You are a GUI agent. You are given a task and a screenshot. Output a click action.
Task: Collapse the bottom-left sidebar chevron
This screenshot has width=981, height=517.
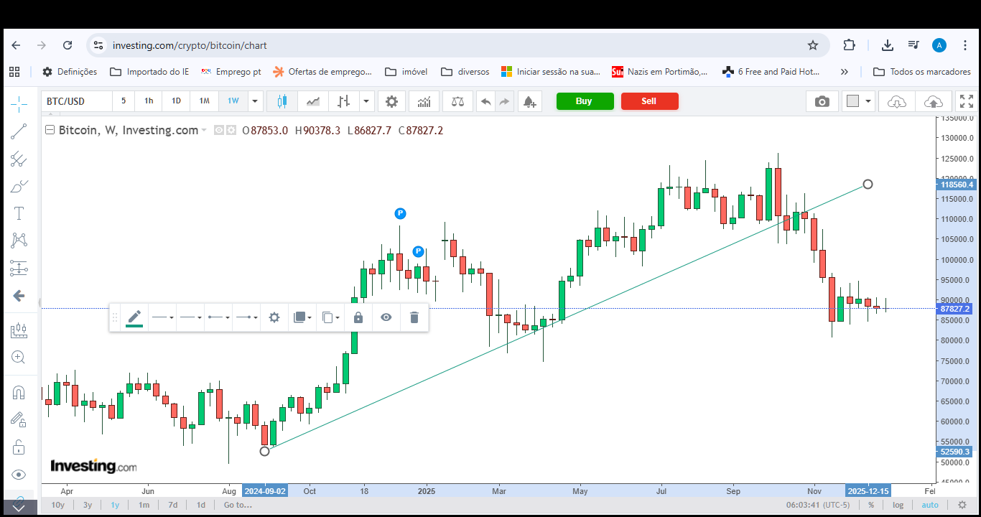coord(19,508)
